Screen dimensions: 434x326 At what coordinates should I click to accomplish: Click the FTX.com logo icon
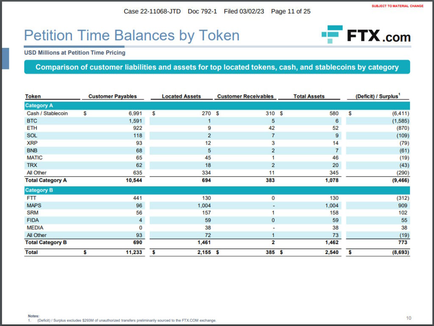pyautogui.click(x=332, y=34)
